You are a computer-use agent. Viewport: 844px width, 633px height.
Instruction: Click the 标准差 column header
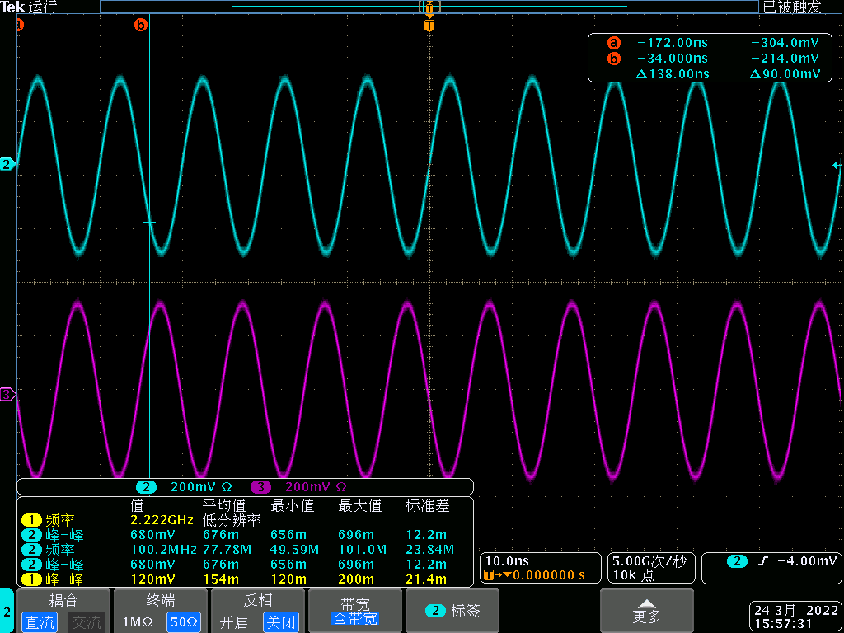coord(428,505)
